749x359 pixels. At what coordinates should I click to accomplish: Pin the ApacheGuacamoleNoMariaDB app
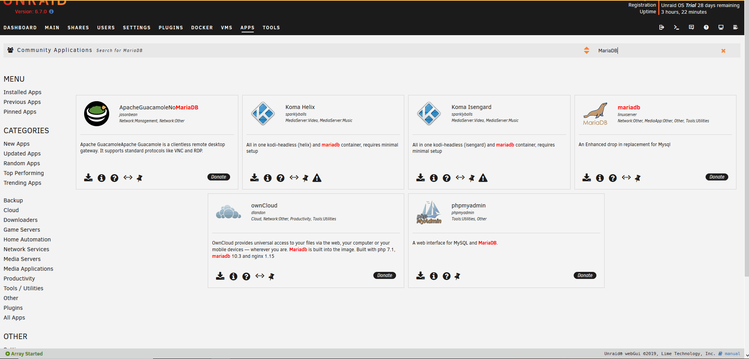(x=140, y=178)
